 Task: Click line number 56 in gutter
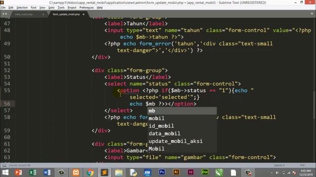coord(7,104)
